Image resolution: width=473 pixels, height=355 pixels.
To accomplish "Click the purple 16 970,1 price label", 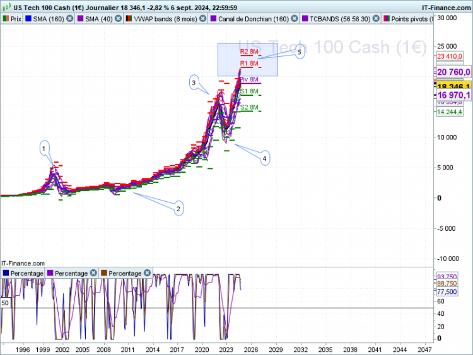I will 453,95.
